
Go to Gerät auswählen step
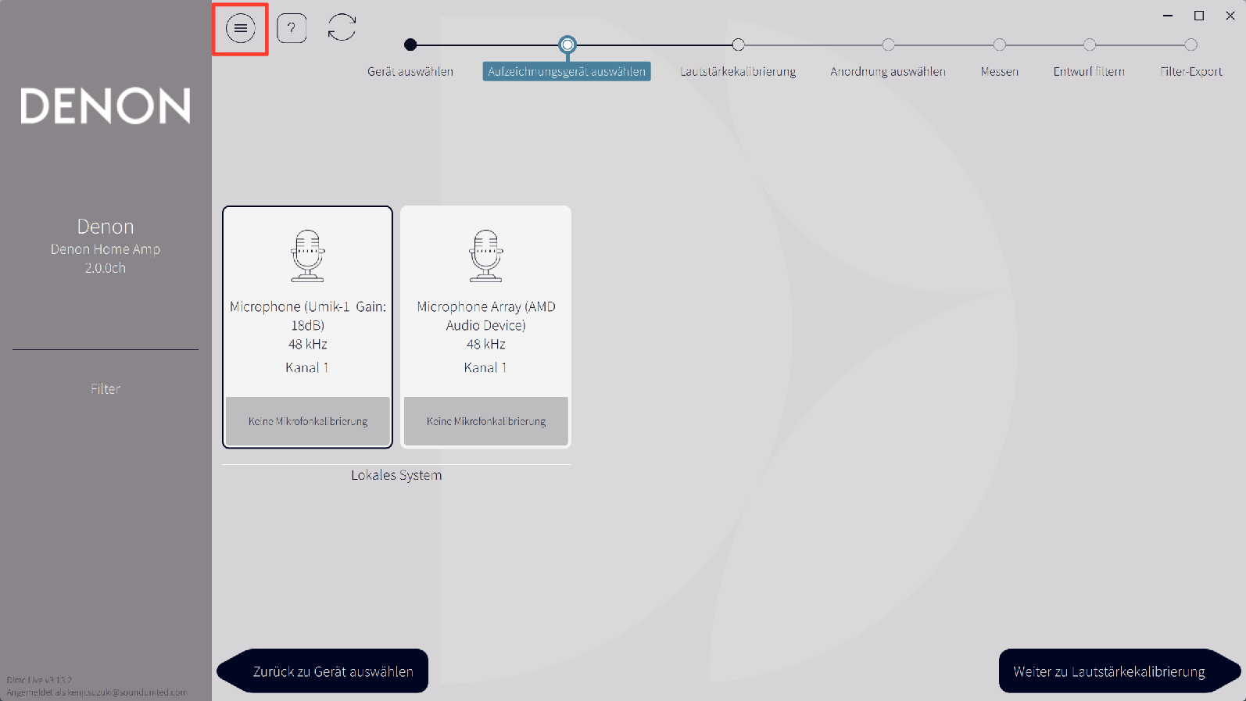tap(410, 71)
